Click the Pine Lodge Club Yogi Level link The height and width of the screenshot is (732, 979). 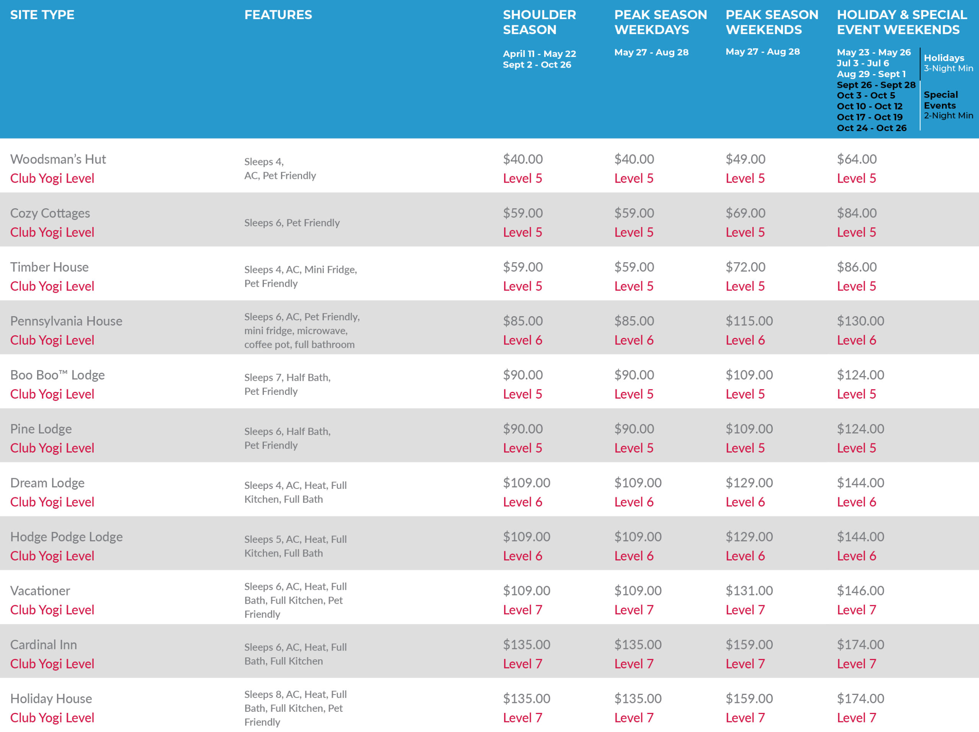tap(52, 448)
